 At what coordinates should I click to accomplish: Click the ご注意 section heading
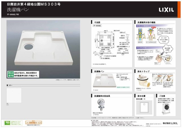pyautogui.click(x=162, y=96)
